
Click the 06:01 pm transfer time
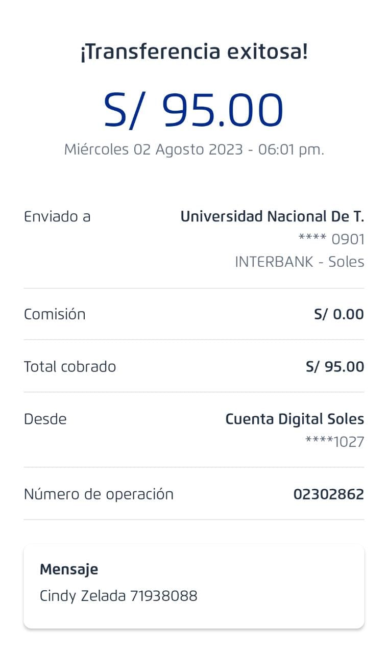coord(291,149)
